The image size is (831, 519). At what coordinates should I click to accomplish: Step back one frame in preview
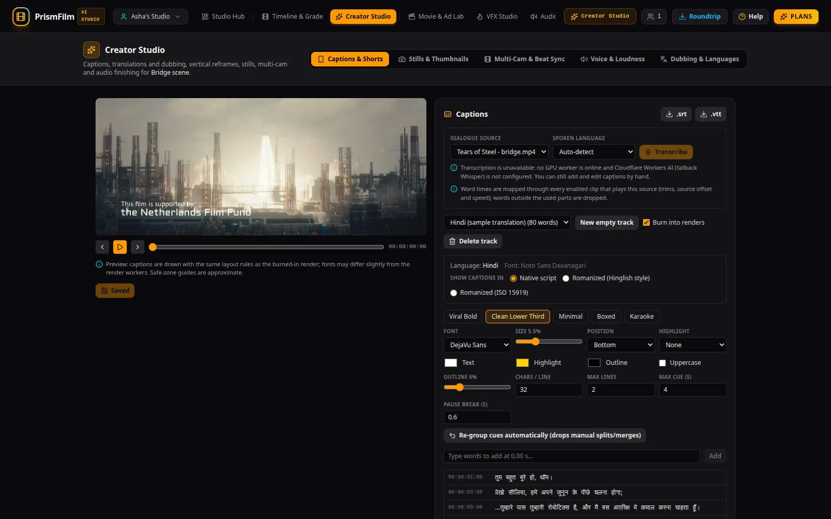tap(102, 247)
